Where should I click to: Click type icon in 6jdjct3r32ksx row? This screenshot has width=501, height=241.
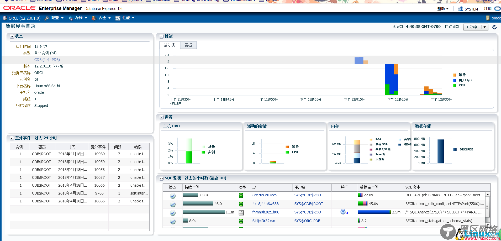[x=241, y=221]
